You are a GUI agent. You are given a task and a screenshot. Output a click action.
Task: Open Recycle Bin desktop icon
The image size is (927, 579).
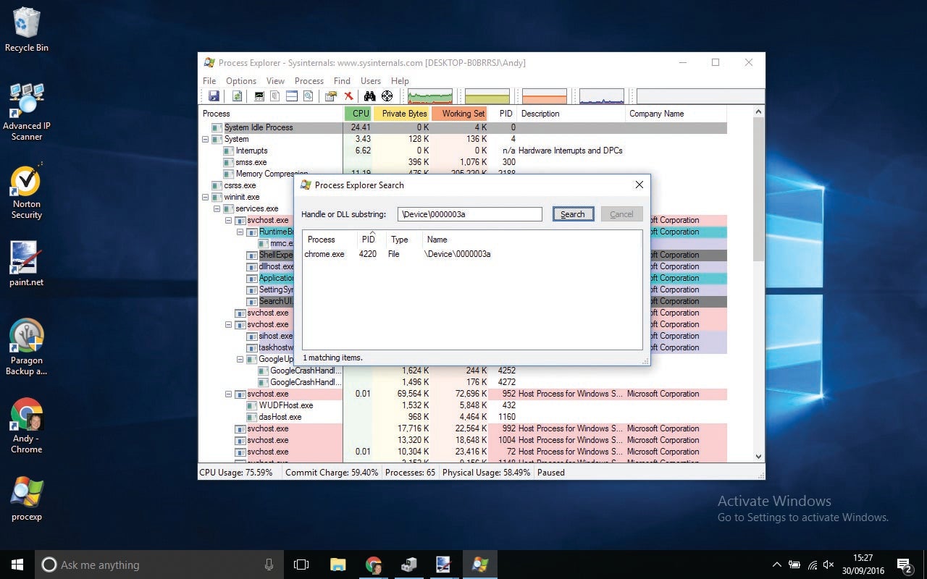click(x=27, y=30)
